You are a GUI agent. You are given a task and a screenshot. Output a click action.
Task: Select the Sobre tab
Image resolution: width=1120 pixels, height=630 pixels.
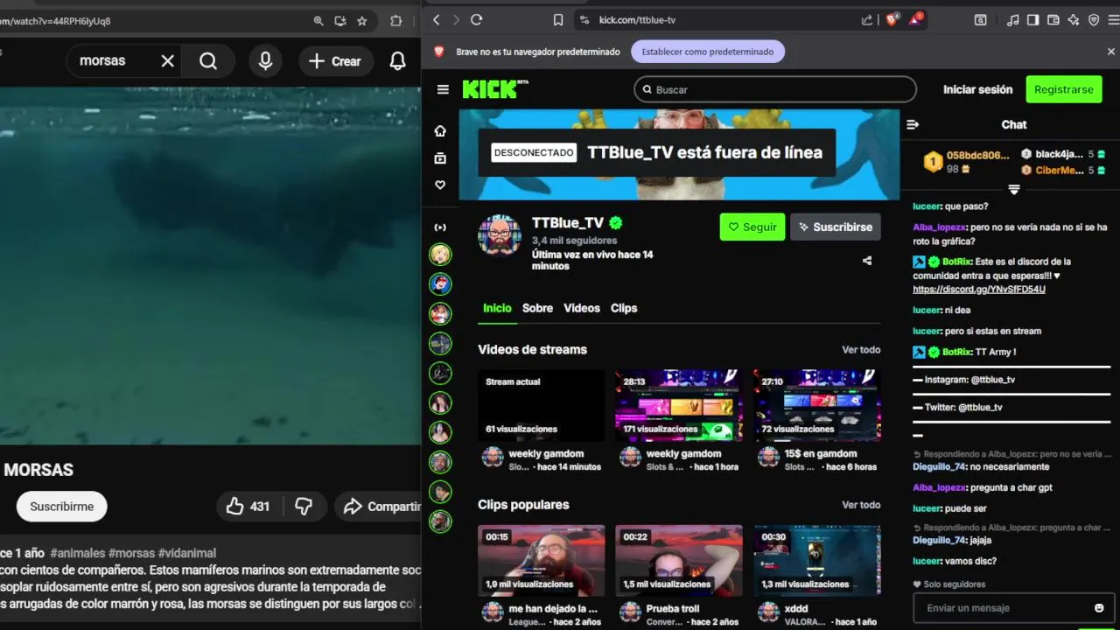(537, 308)
